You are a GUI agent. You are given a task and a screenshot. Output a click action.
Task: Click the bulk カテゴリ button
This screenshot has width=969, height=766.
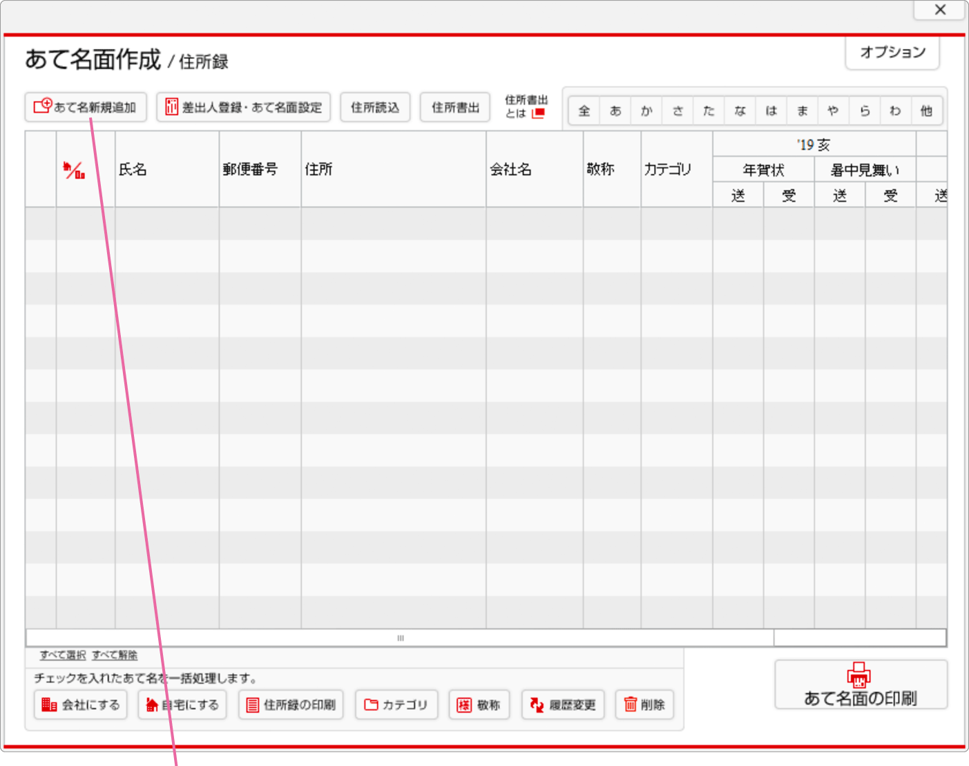click(x=396, y=705)
